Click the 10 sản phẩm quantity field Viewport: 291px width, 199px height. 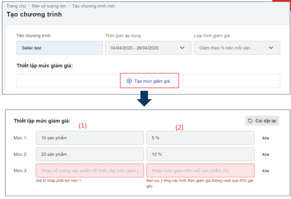coord(90,138)
